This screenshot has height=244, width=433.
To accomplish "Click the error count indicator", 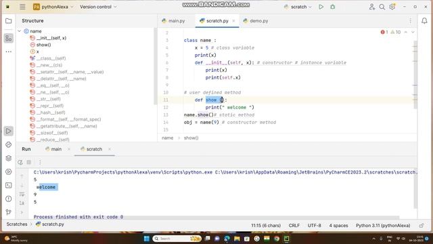I will click(x=384, y=32).
